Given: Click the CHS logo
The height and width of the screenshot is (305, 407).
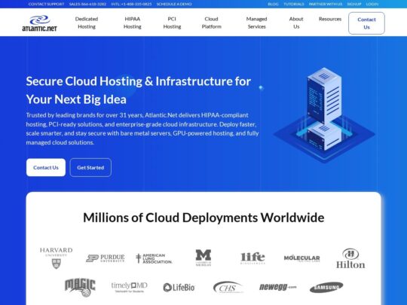Looking at the screenshot, I should pos(228,288).
